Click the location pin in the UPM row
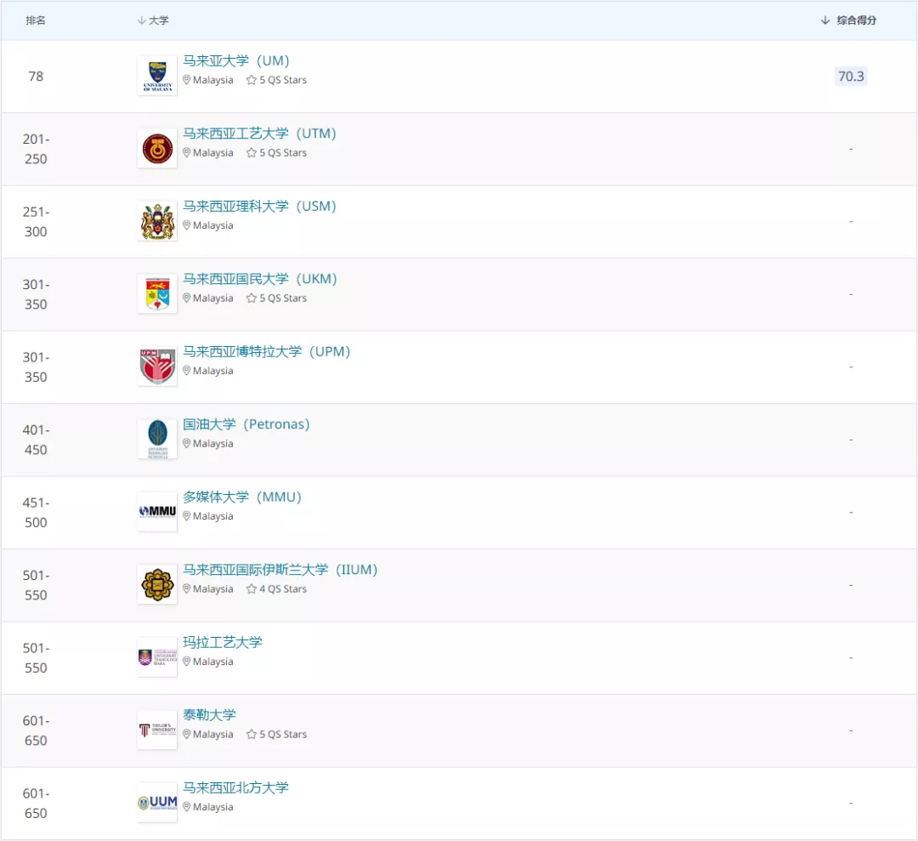The height and width of the screenshot is (841, 918). tap(187, 370)
